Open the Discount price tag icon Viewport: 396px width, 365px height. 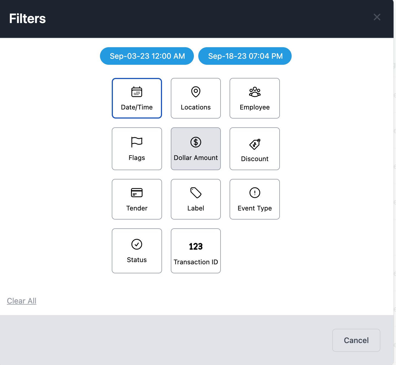pyautogui.click(x=255, y=144)
